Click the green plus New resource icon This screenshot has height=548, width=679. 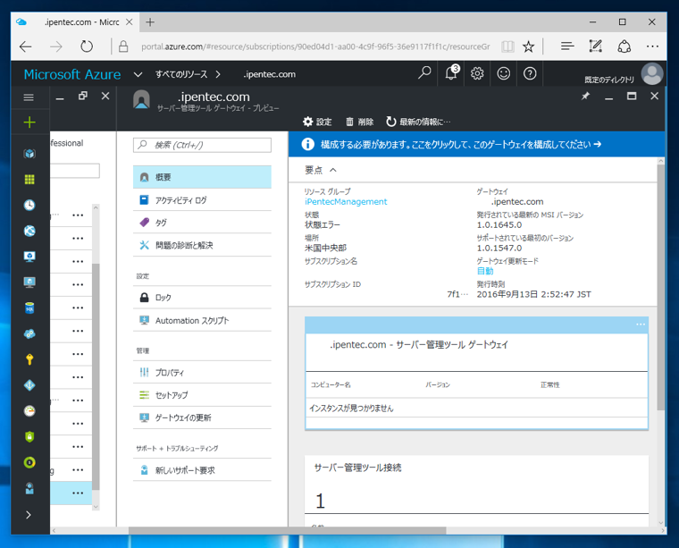click(x=29, y=122)
